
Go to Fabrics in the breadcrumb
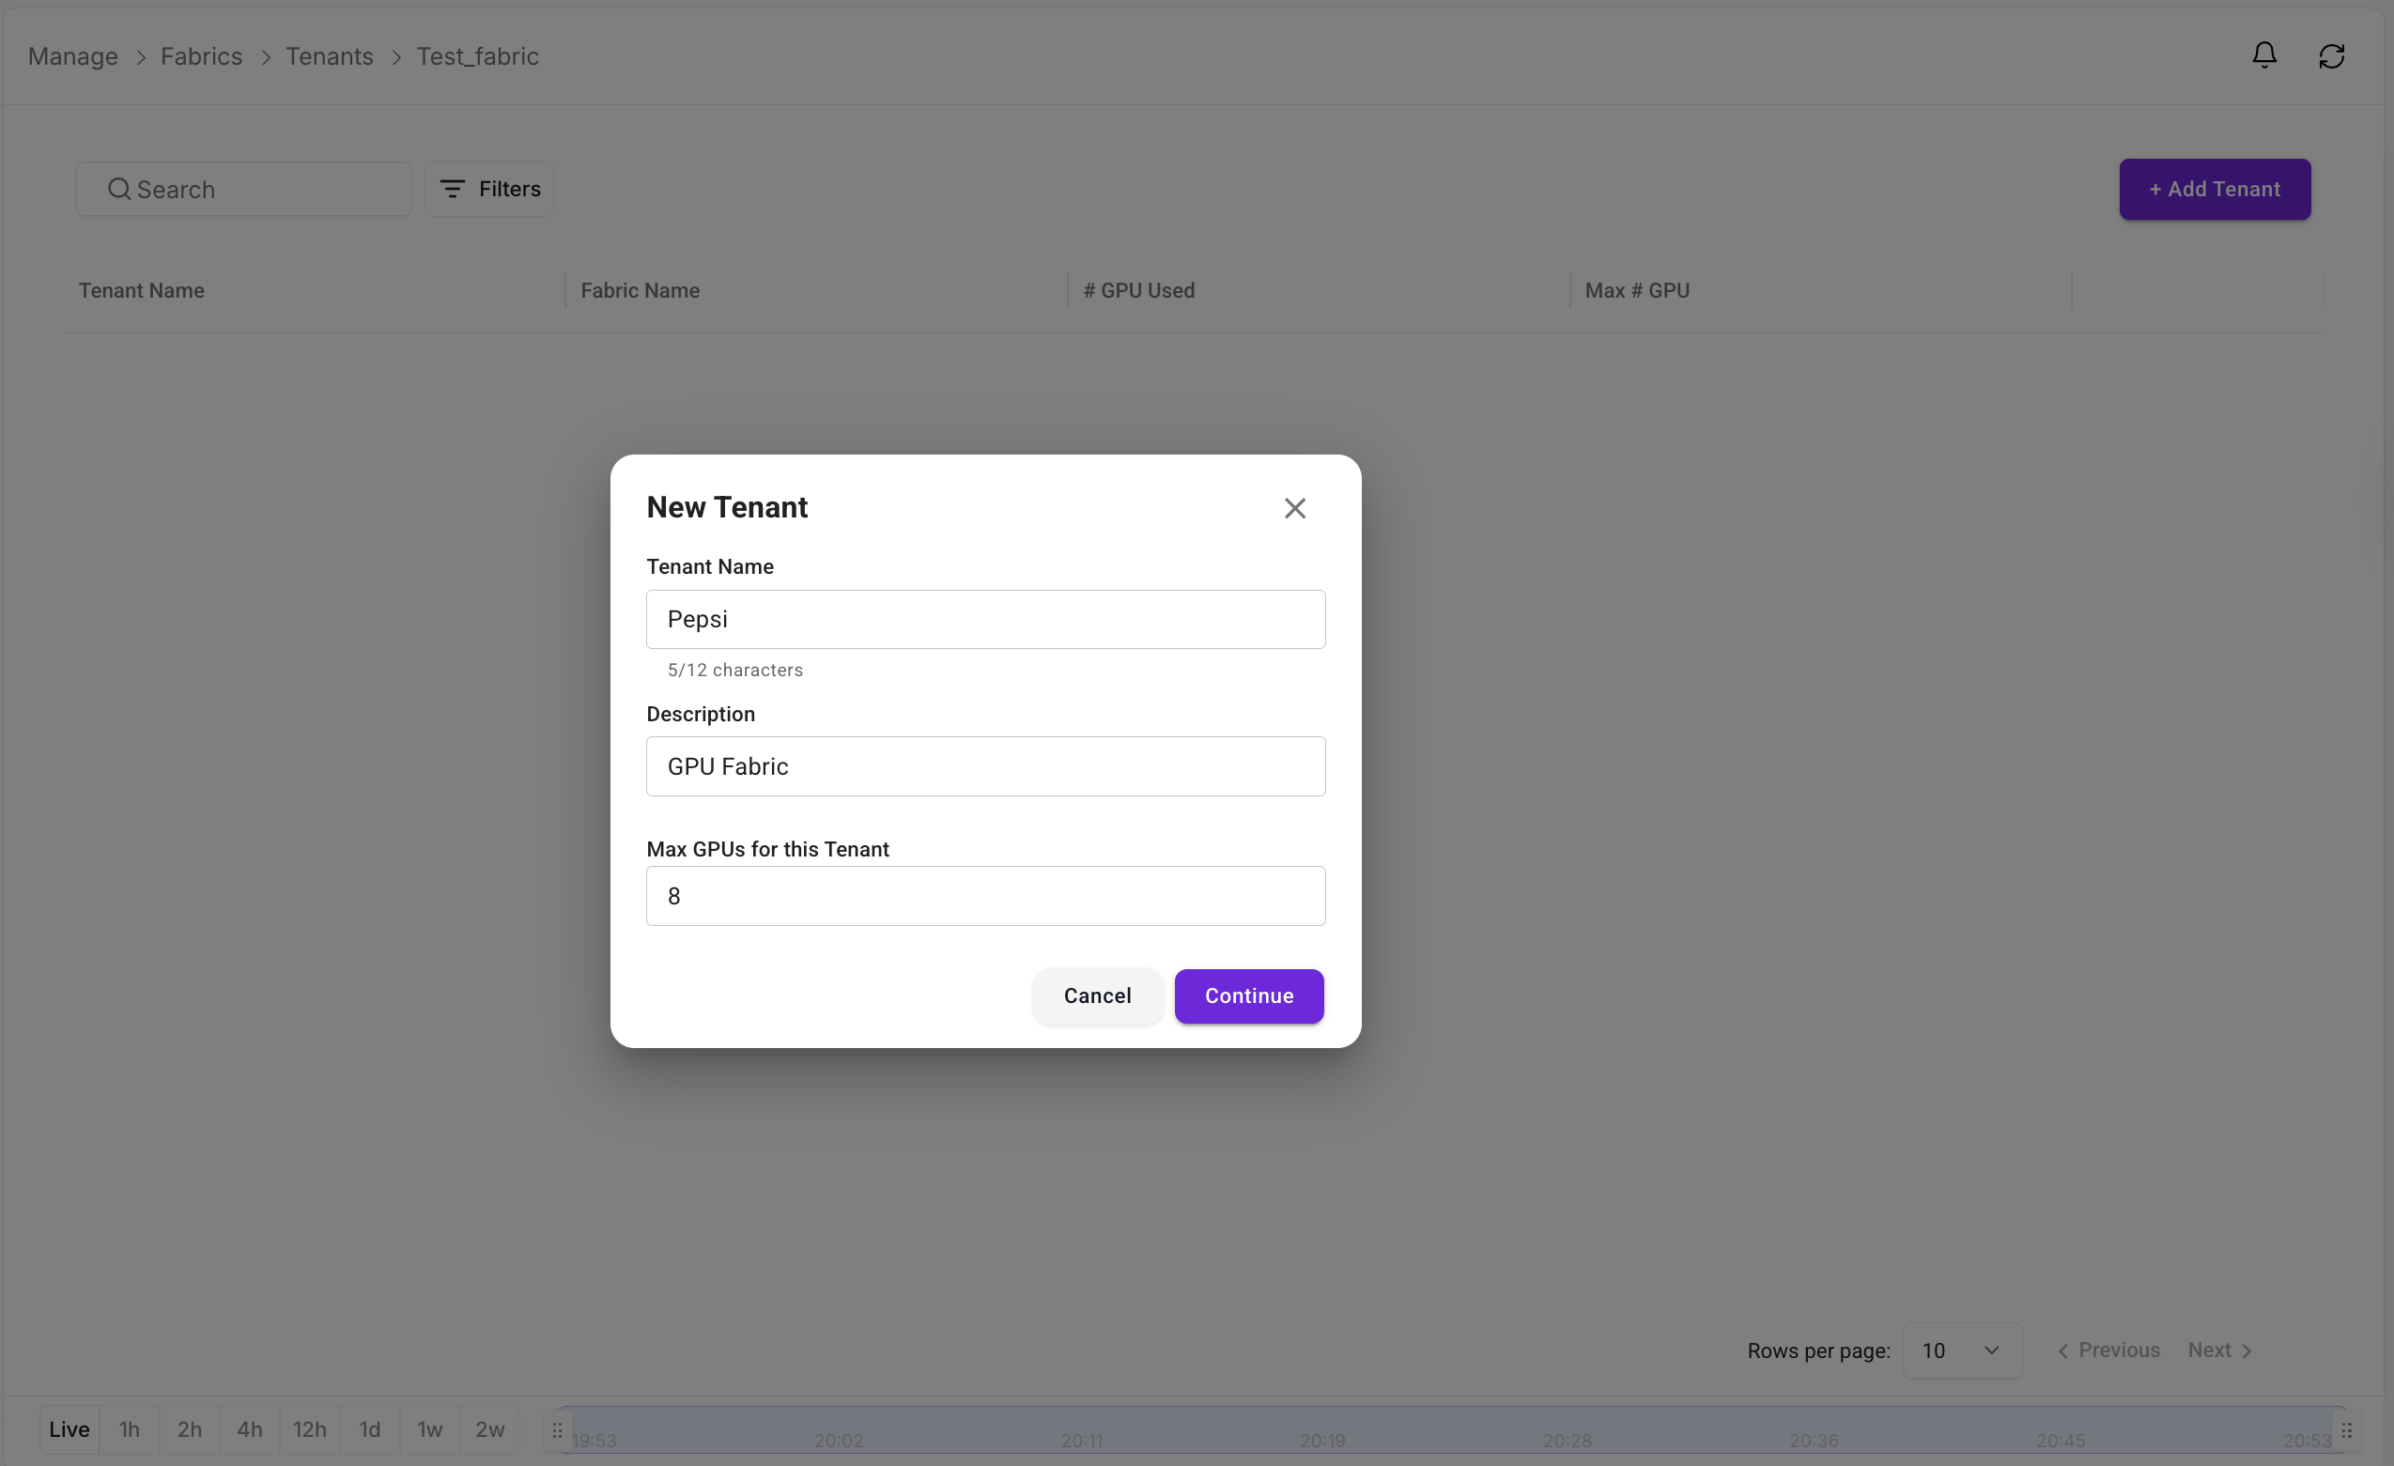pos(201,56)
